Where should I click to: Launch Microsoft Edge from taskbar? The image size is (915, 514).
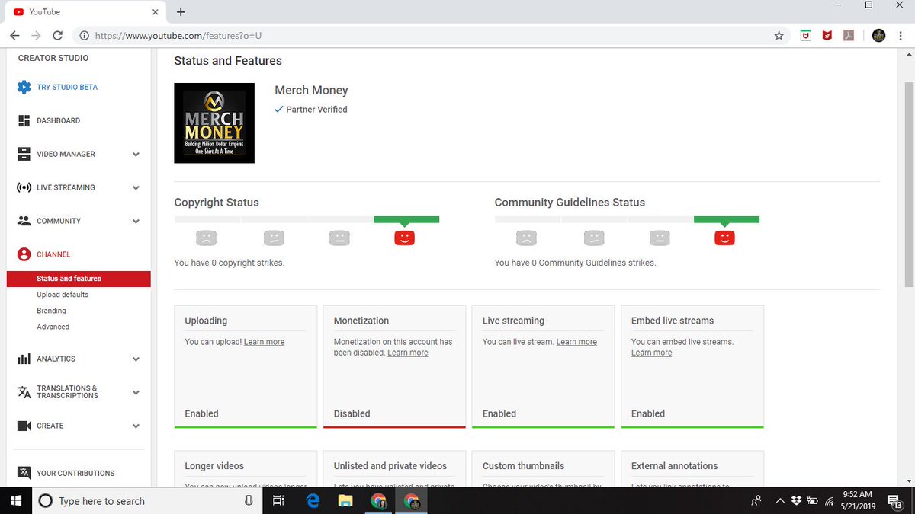(x=313, y=500)
